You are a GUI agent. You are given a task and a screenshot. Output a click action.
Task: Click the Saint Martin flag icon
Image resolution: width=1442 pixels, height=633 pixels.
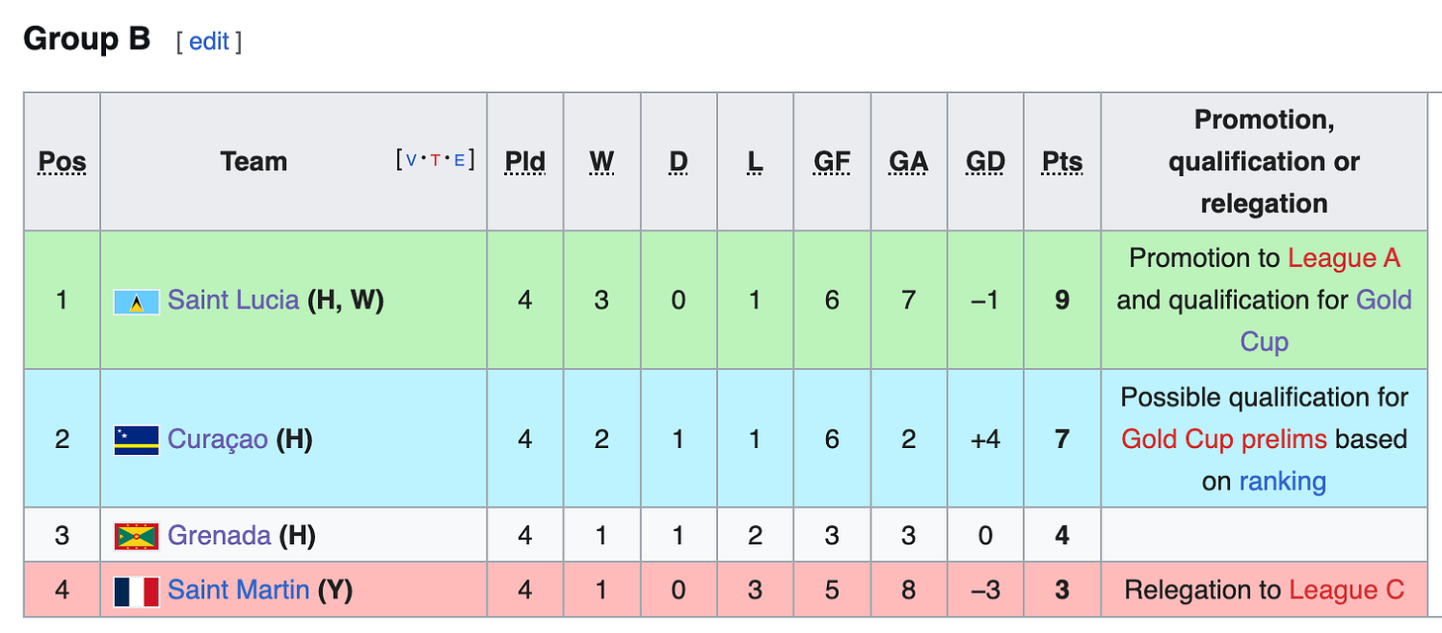[x=137, y=591]
